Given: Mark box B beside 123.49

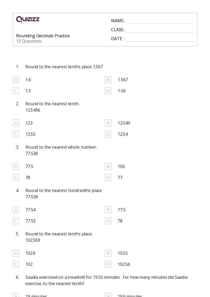Looking at the screenshot, I should [x=108, y=123].
